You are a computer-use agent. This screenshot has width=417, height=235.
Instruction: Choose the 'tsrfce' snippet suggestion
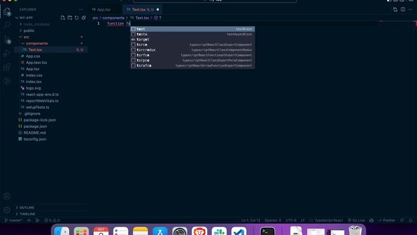click(193, 55)
